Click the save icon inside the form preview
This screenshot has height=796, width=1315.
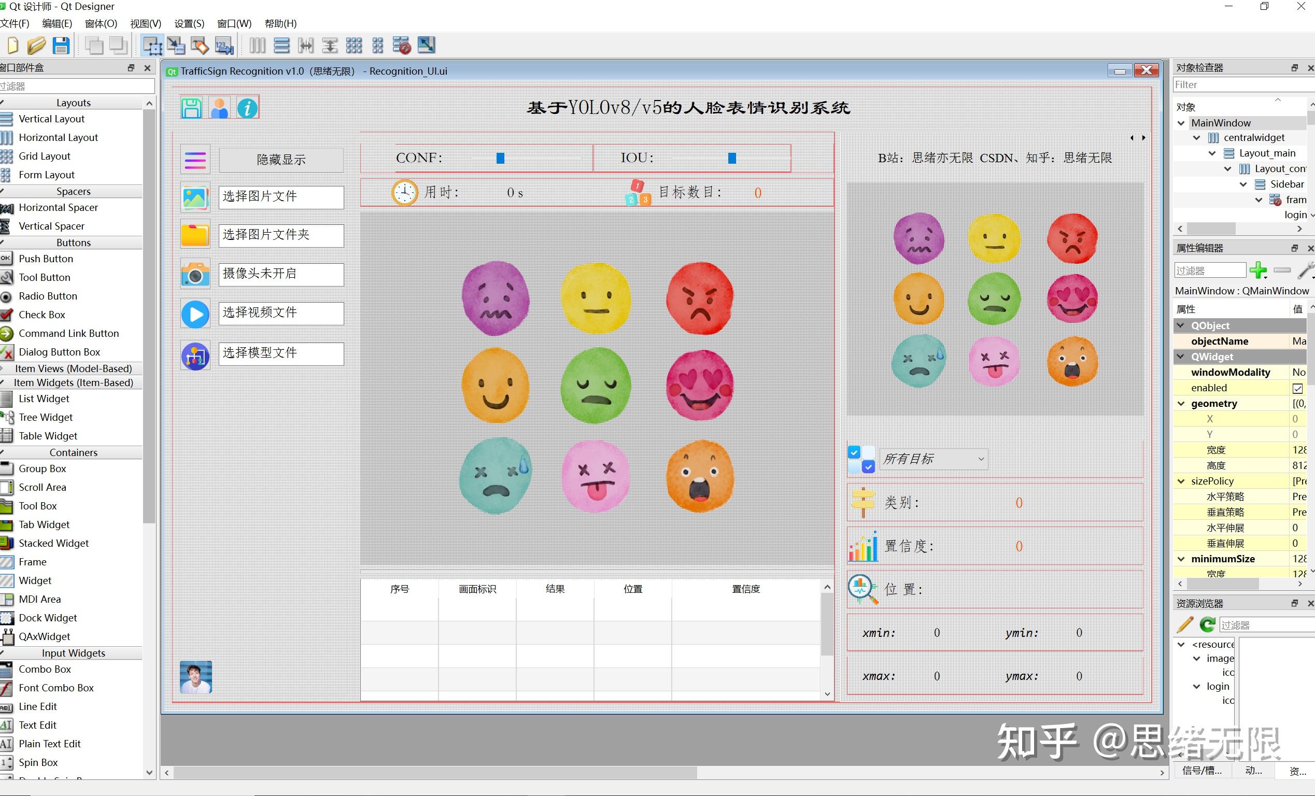[191, 107]
